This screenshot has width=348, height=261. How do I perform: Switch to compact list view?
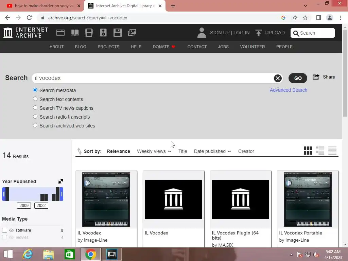pos(332,151)
